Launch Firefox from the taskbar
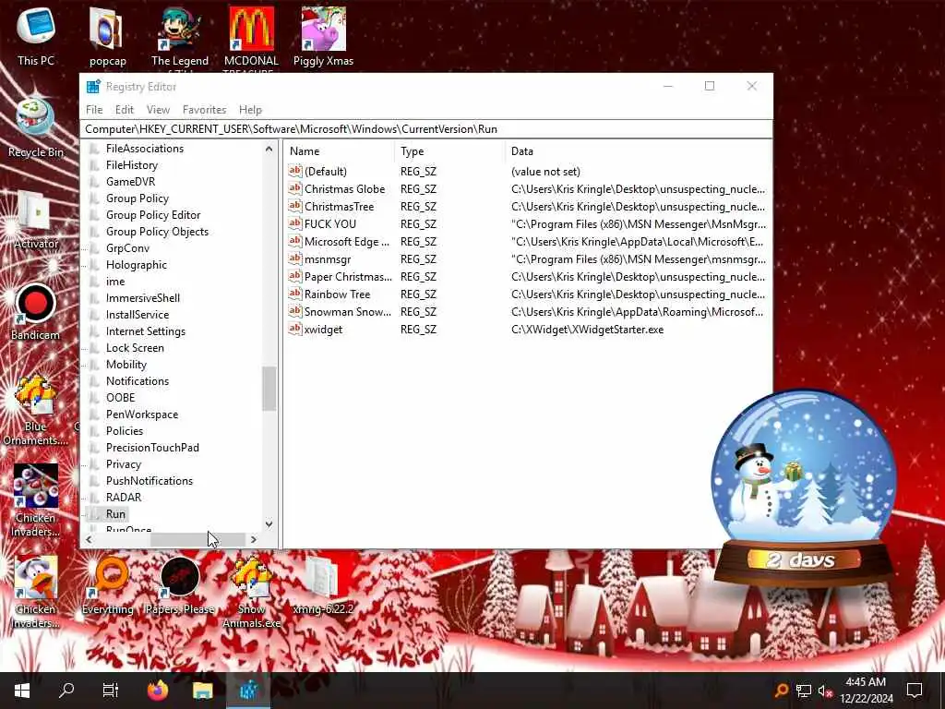Viewport: 945px width, 709px height. point(158,691)
